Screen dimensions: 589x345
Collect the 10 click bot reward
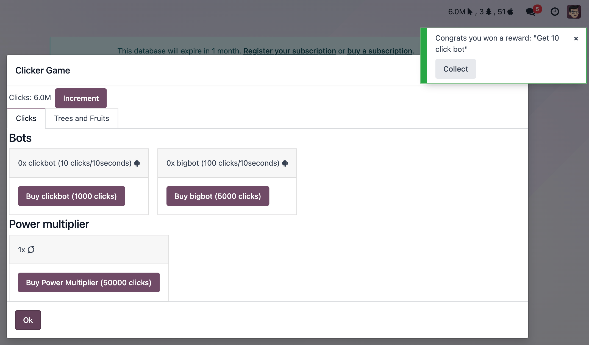pos(455,69)
